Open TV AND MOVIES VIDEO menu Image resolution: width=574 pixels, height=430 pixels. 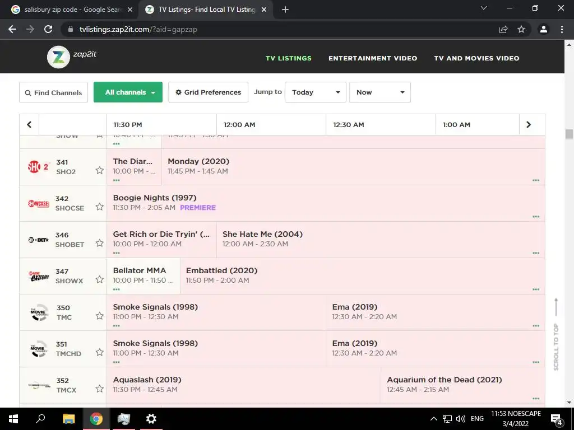[476, 58]
